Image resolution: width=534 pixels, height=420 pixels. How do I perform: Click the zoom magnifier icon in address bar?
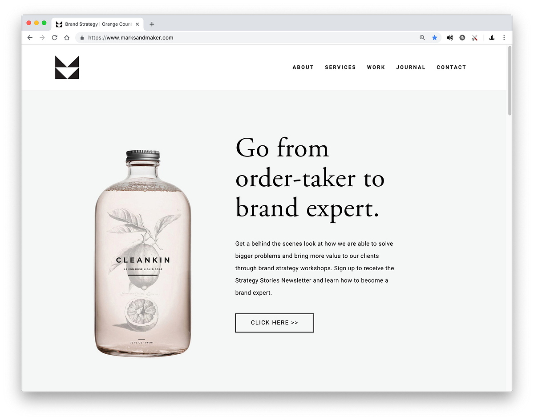[422, 38]
